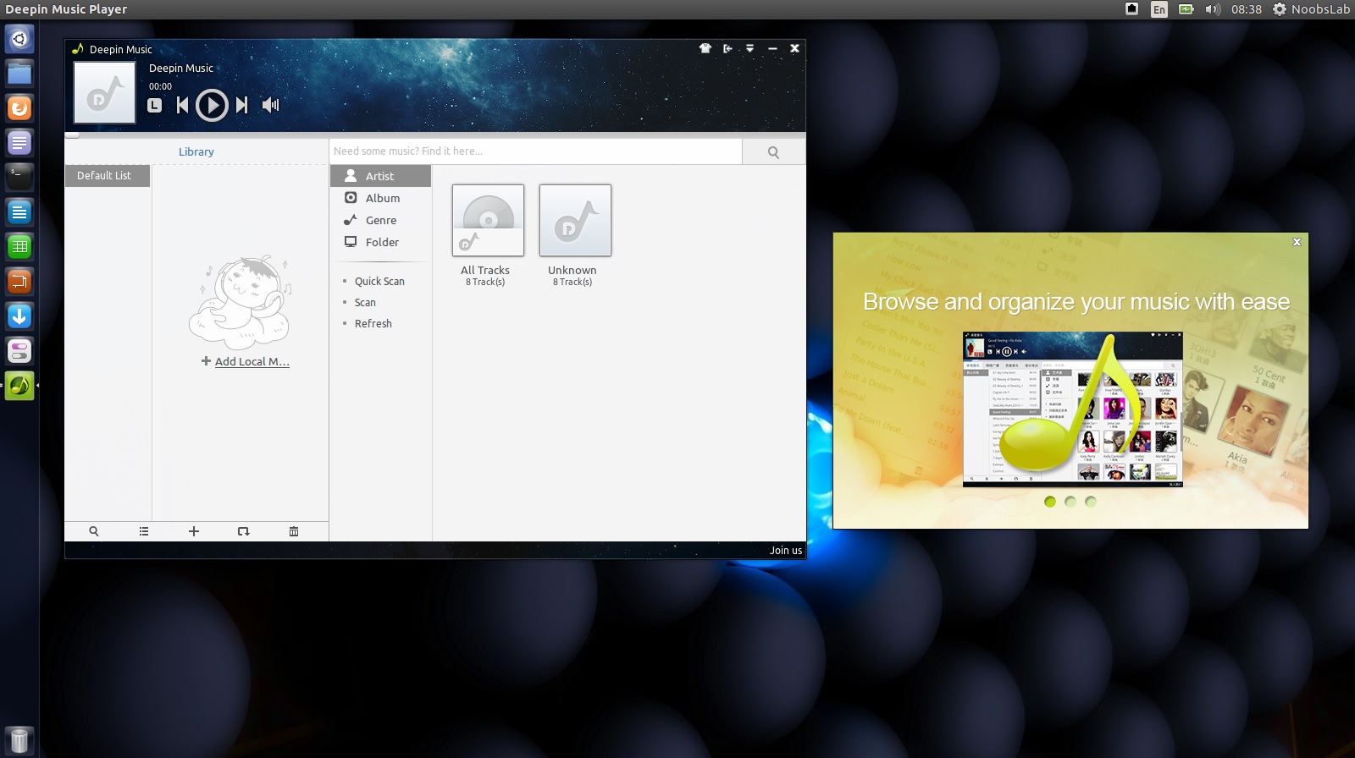Image resolution: width=1355 pixels, height=758 pixels.
Task: Launch Firefox from the dock
Action: tap(19, 108)
